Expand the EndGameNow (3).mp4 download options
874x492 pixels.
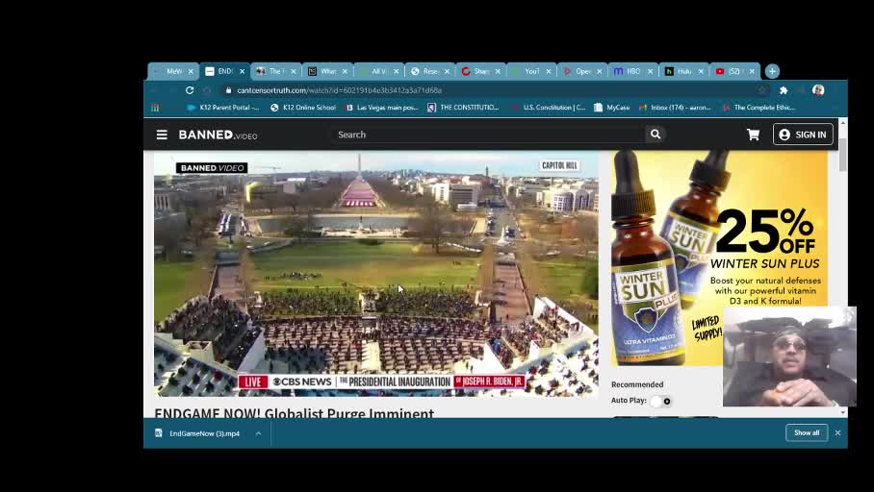coord(258,433)
